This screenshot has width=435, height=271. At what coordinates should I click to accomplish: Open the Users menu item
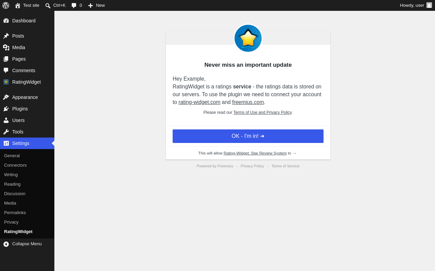click(x=27, y=120)
